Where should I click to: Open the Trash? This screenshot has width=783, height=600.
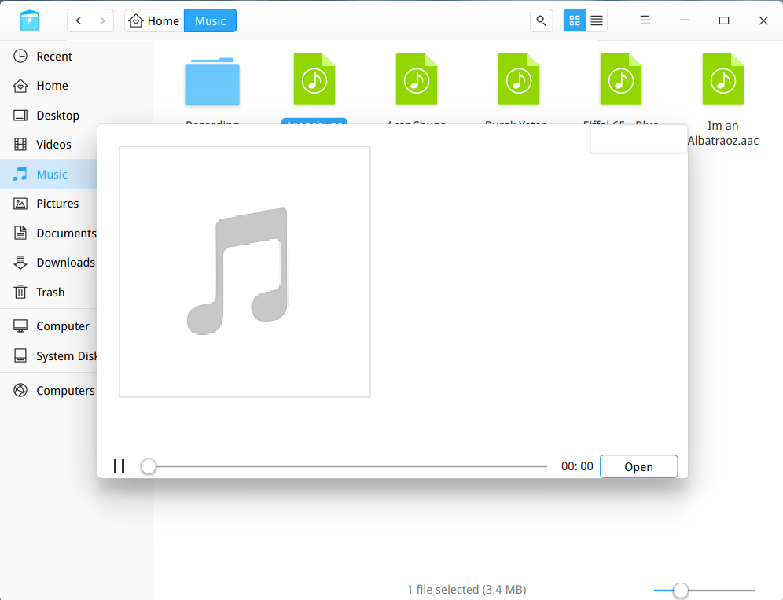click(x=50, y=292)
